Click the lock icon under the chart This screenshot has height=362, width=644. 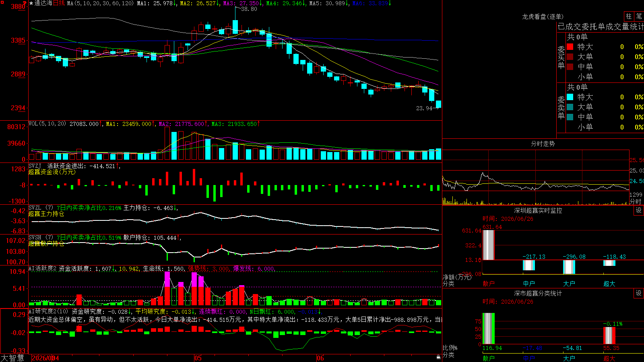coord(439,357)
